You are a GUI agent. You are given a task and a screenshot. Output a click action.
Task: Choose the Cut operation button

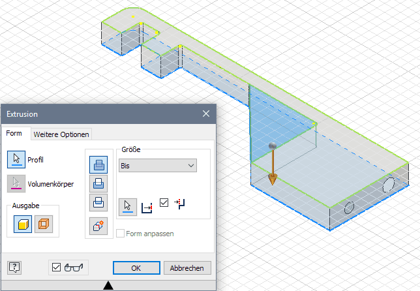[98, 184]
